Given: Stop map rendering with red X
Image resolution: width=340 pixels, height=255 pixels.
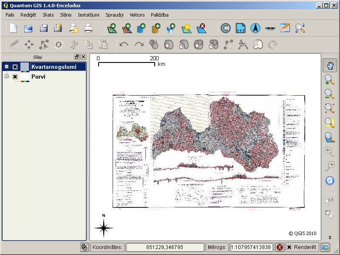Looking at the screenshot, I should click(x=280, y=247).
